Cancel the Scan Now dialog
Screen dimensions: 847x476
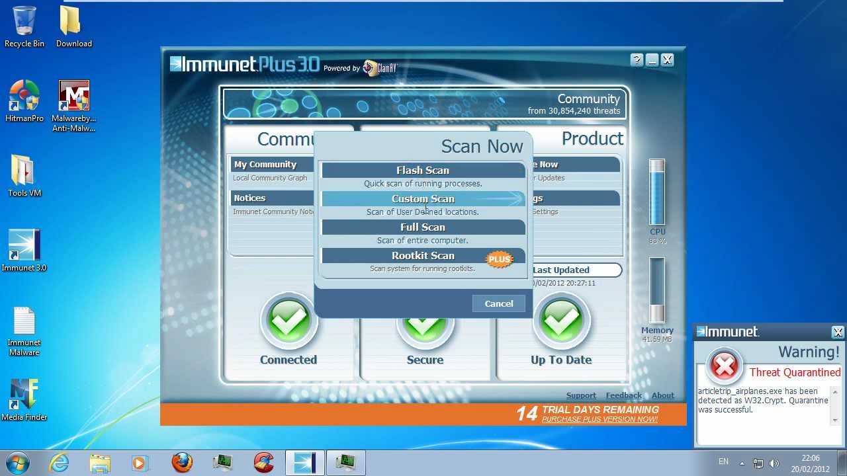(x=499, y=303)
